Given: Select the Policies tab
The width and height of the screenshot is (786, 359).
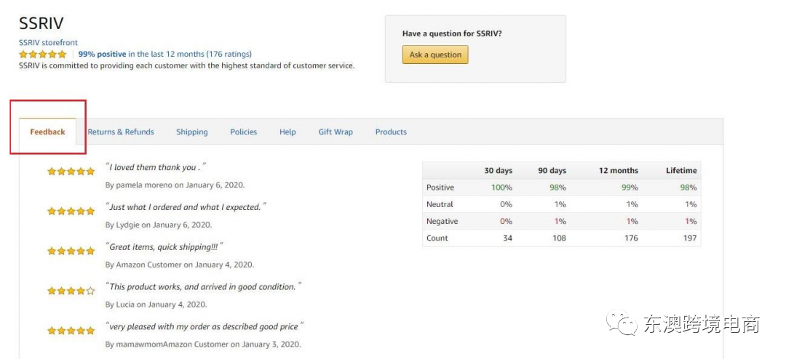Looking at the screenshot, I should (244, 132).
